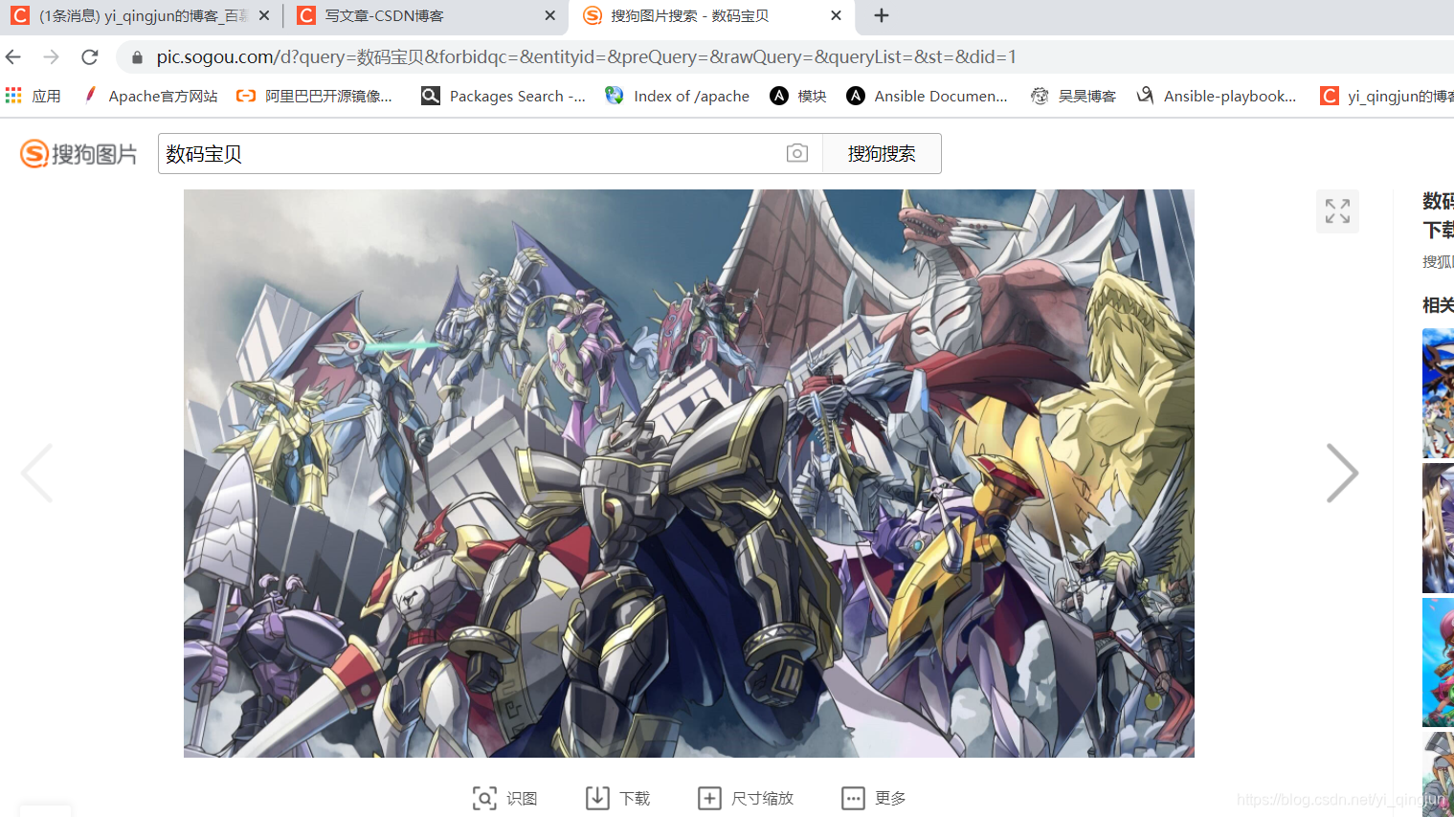This screenshot has width=1454, height=817.
Task: Open search-by-image via the camera icon
Action: 796,153
